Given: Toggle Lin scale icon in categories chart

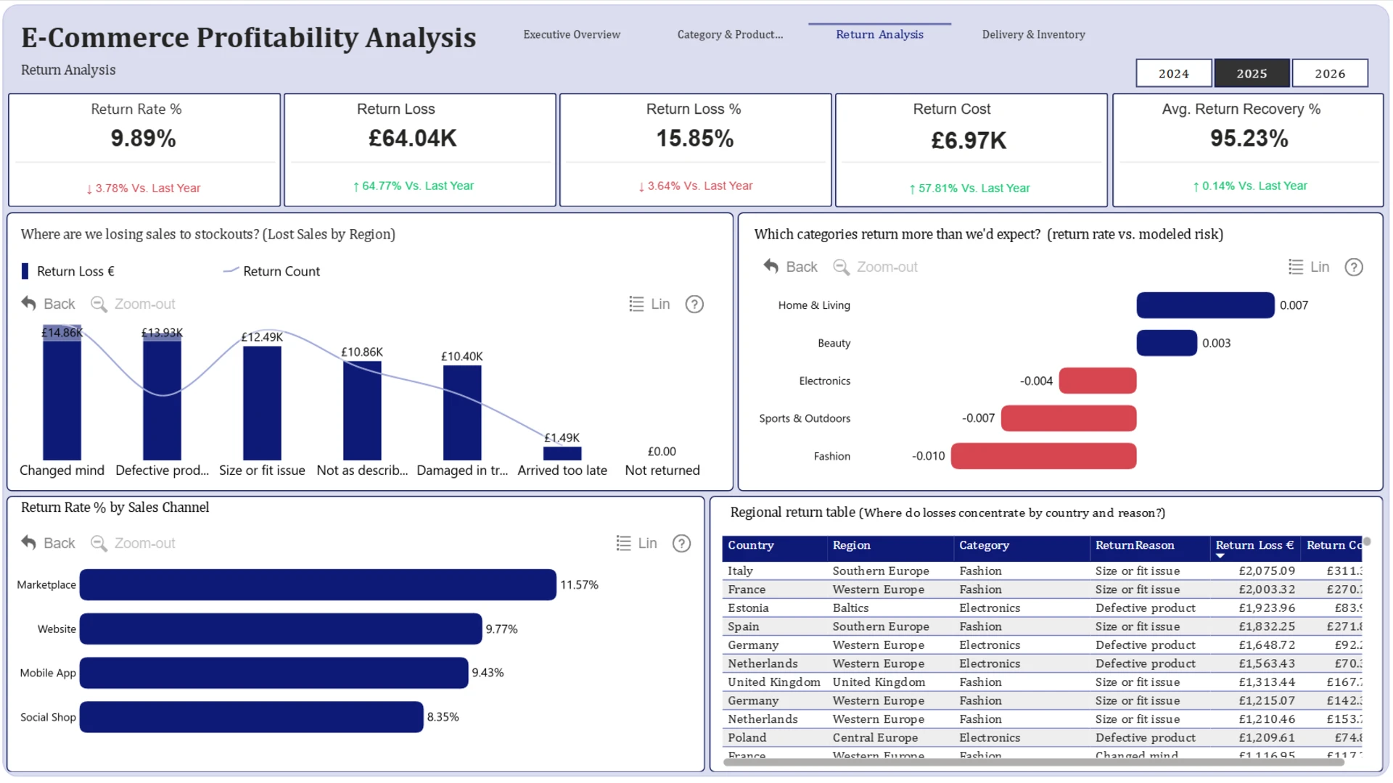Looking at the screenshot, I should click(1296, 267).
